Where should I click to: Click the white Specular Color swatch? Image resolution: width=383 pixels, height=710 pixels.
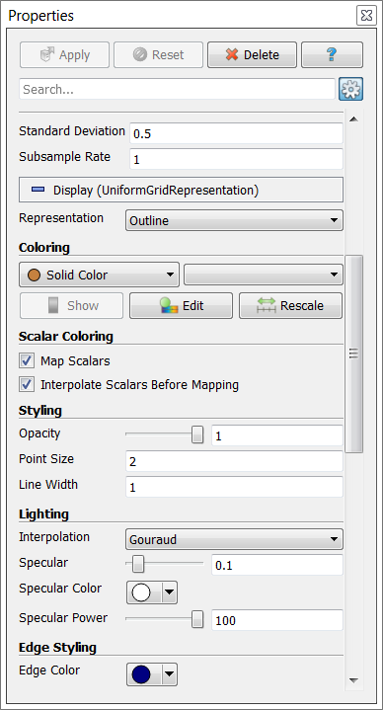click(141, 592)
